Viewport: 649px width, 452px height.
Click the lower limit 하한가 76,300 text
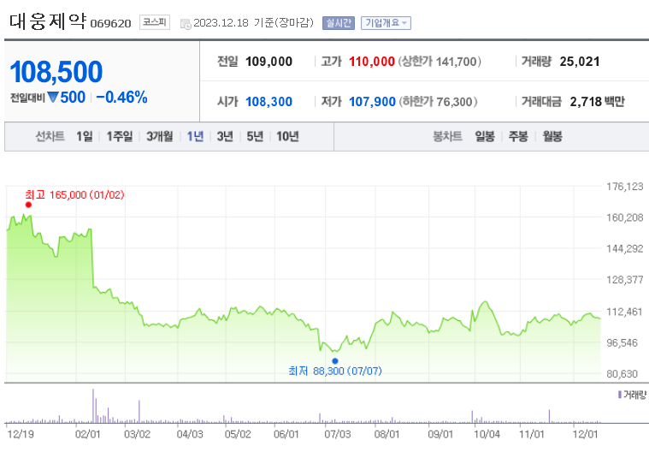tap(438, 102)
